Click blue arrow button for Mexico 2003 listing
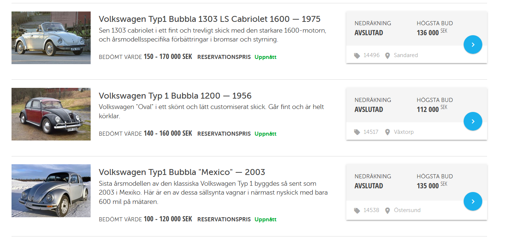Image resolution: width=509 pixels, height=238 pixels. coord(473,202)
